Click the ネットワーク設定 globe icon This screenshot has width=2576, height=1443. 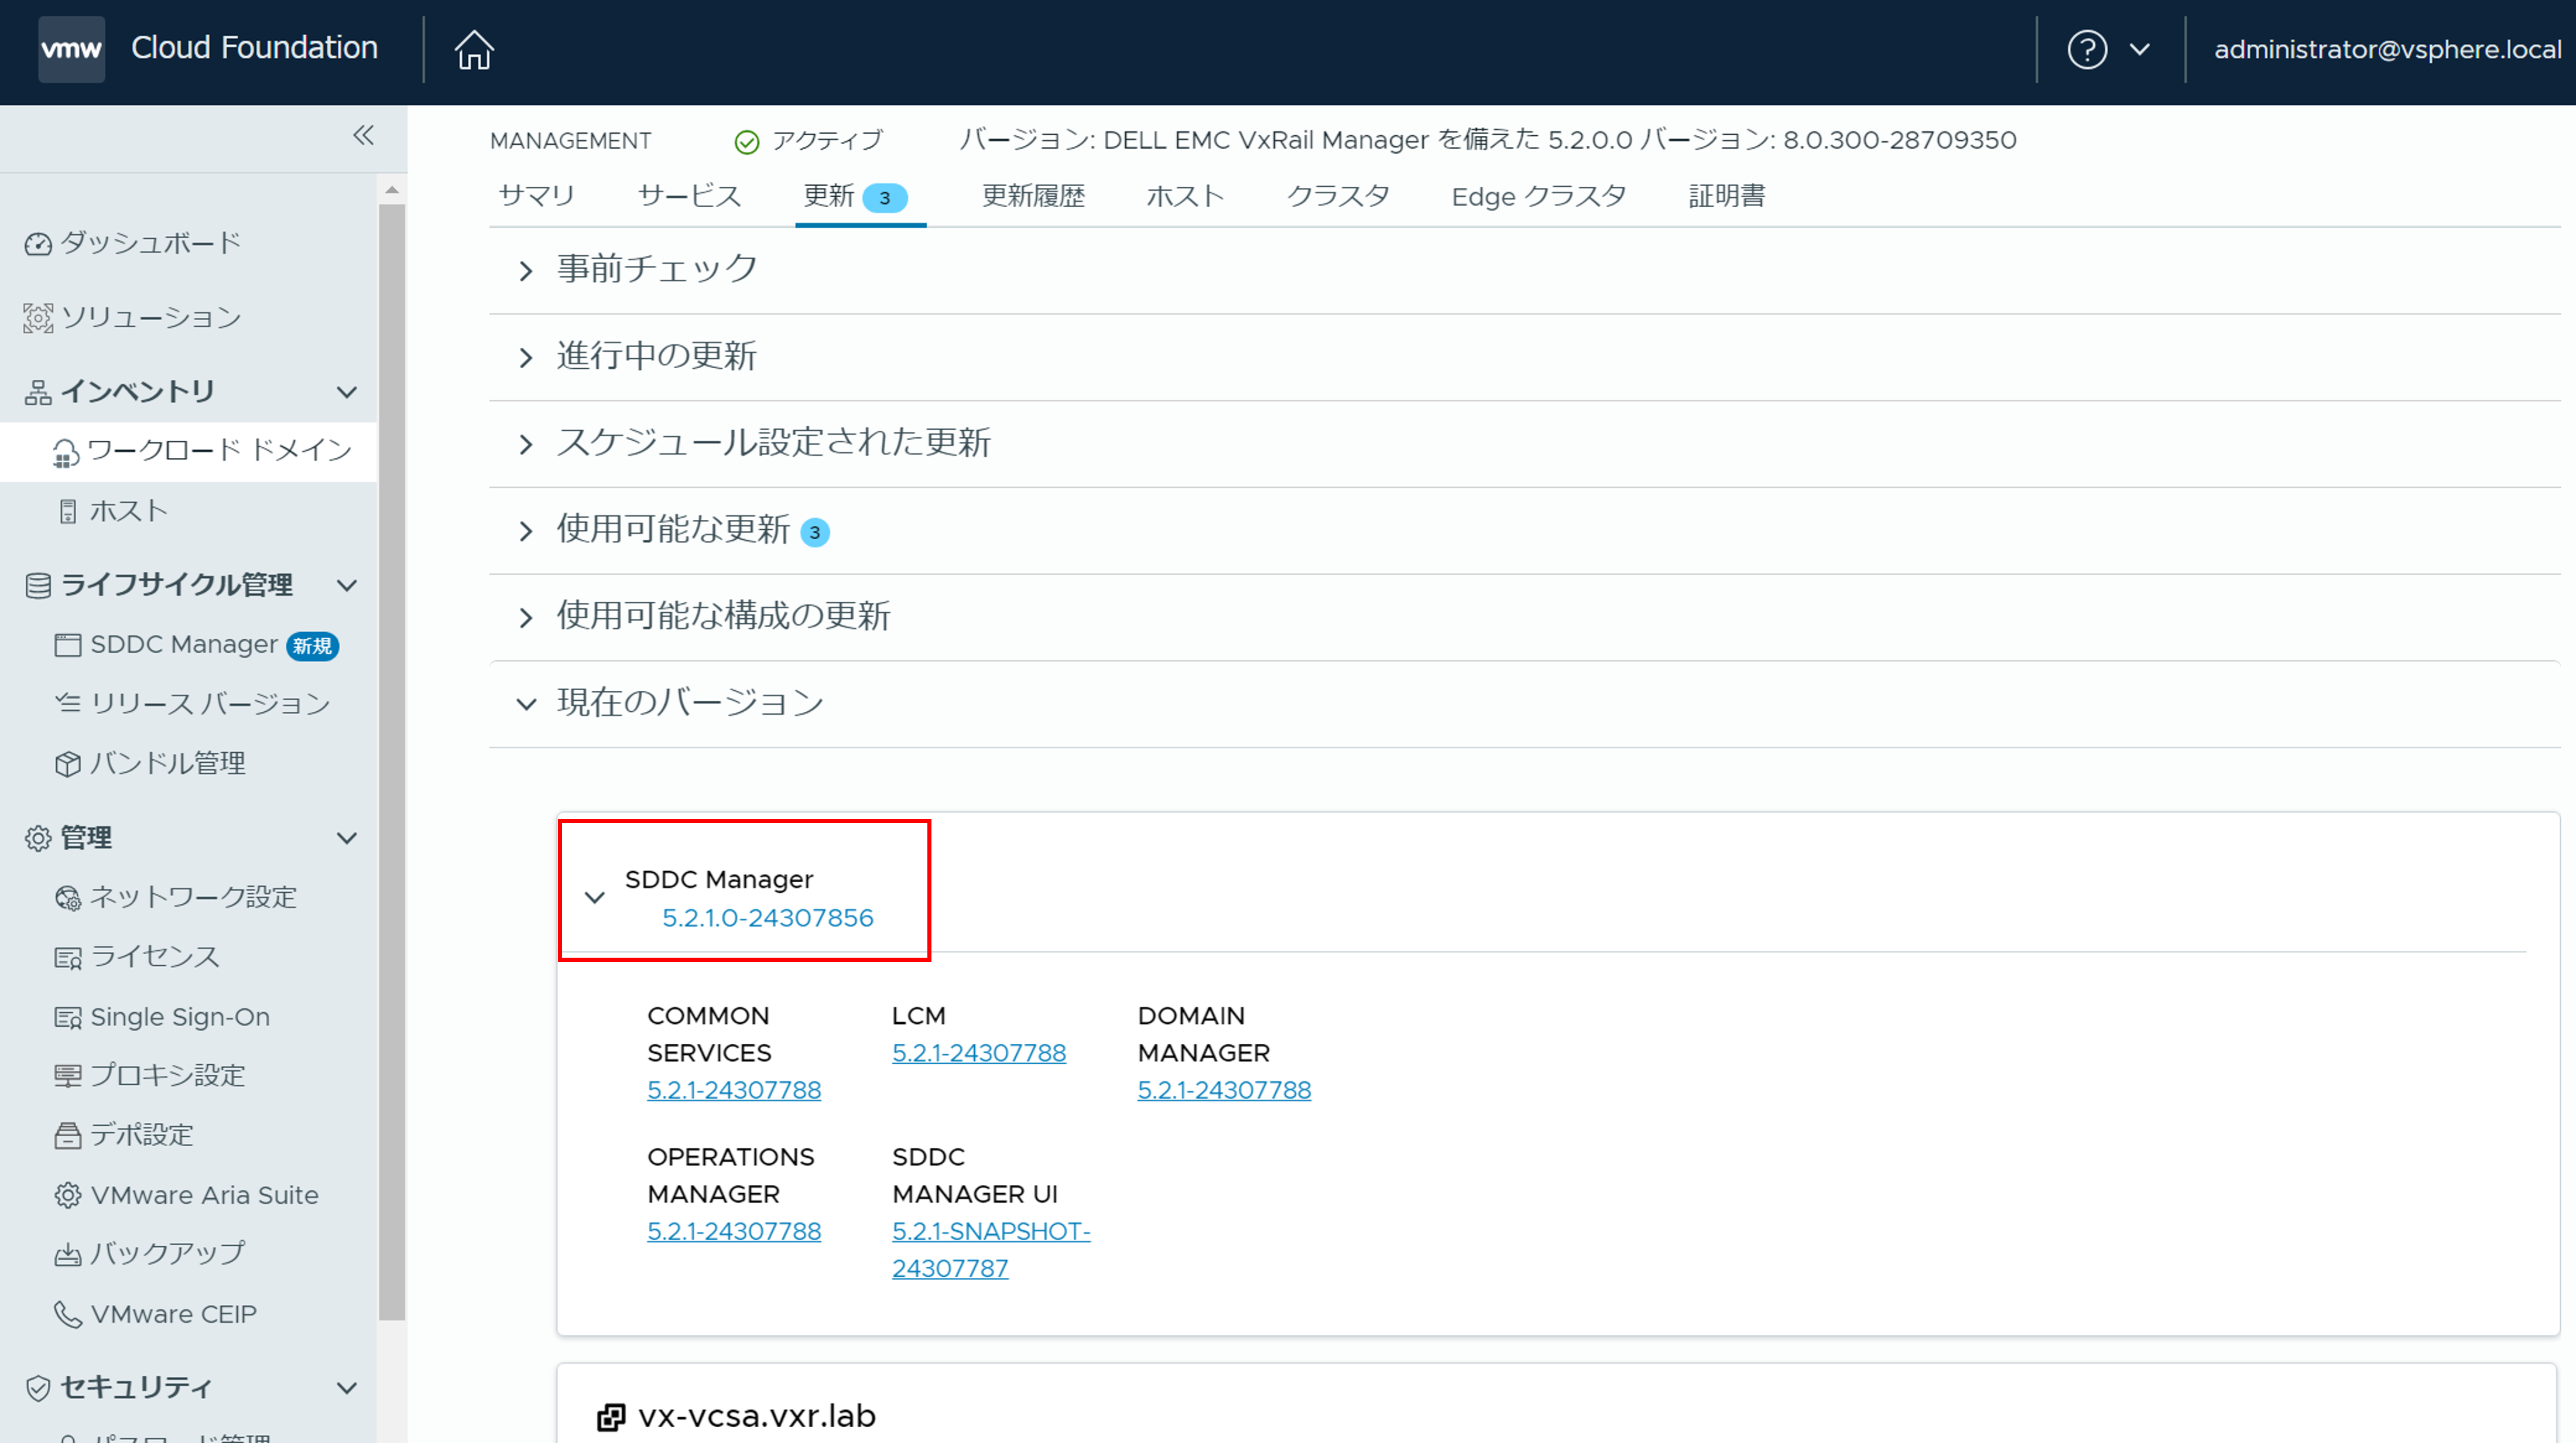tap(67, 898)
